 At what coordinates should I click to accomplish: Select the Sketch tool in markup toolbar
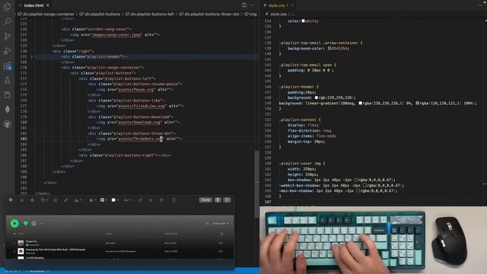[22, 200]
